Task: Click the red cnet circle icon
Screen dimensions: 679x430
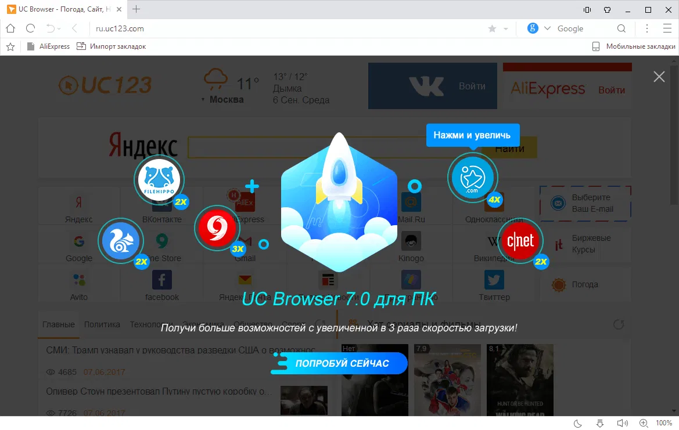Action: coord(520,241)
